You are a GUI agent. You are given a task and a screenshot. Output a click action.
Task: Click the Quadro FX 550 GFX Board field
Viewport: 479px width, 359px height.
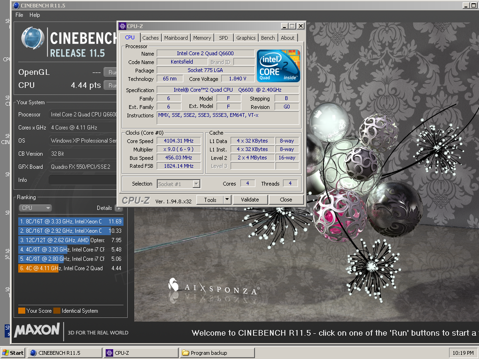pos(83,167)
